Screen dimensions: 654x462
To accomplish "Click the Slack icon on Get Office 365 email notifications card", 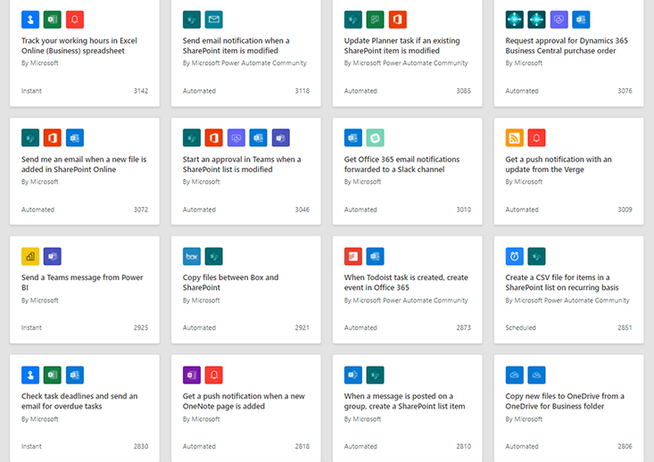I will 376,138.
